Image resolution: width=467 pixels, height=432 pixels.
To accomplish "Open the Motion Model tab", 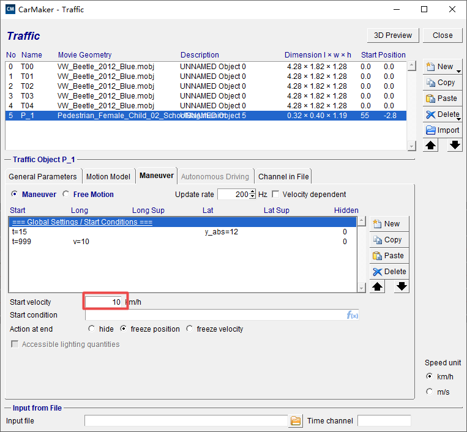I will click(108, 177).
